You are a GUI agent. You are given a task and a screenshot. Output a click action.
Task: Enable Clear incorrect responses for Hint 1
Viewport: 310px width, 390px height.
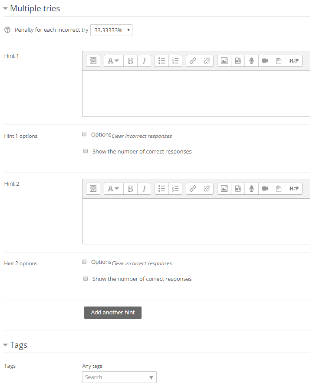(84, 134)
